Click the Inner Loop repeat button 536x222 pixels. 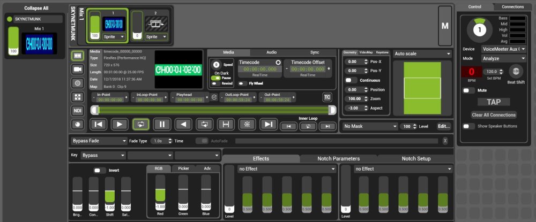coord(308,127)
